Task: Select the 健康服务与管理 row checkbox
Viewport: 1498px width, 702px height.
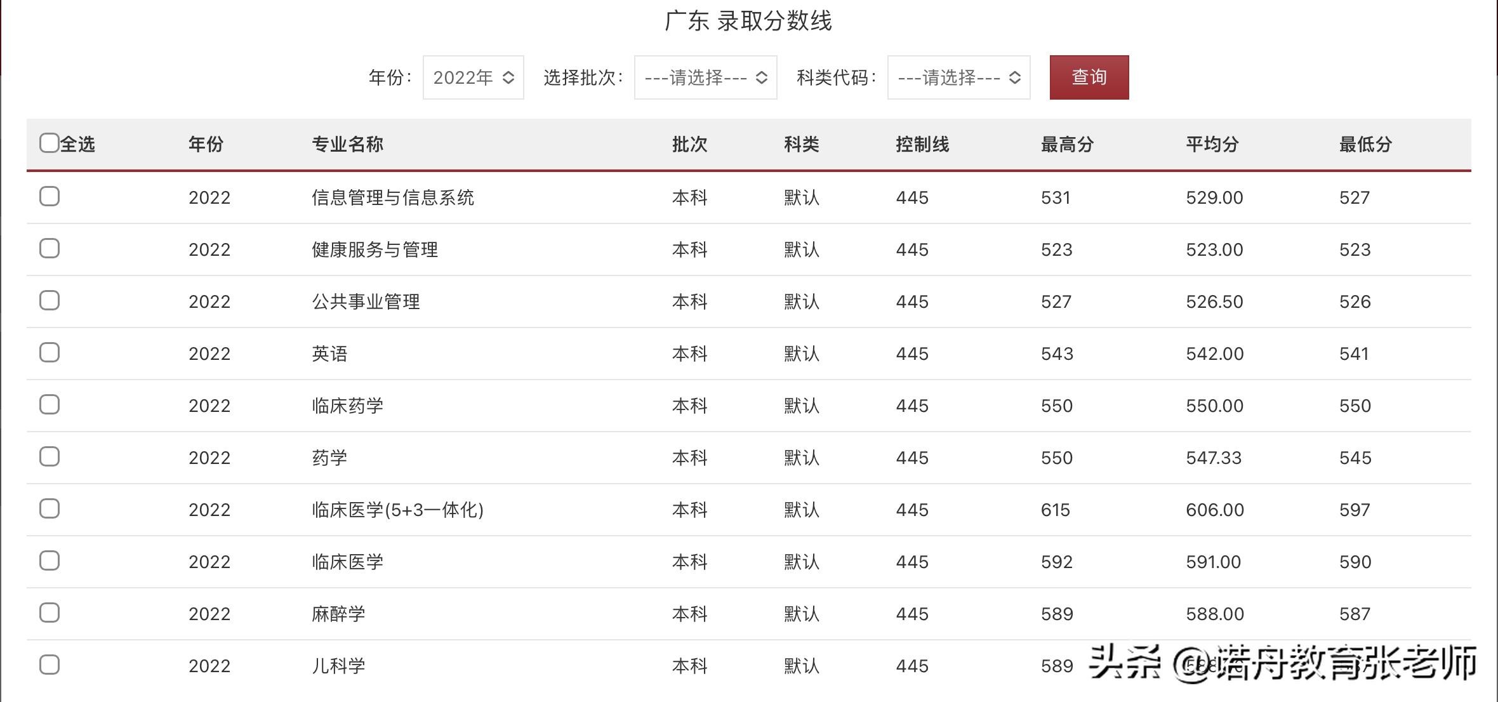Action: pos(50,249)
